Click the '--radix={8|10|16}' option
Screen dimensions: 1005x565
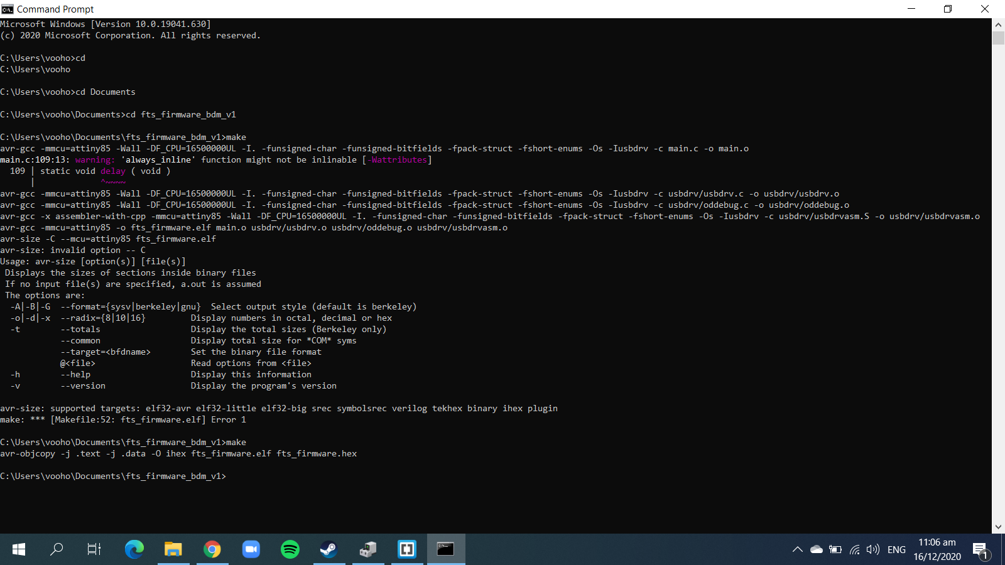click(x=103, y=318)
